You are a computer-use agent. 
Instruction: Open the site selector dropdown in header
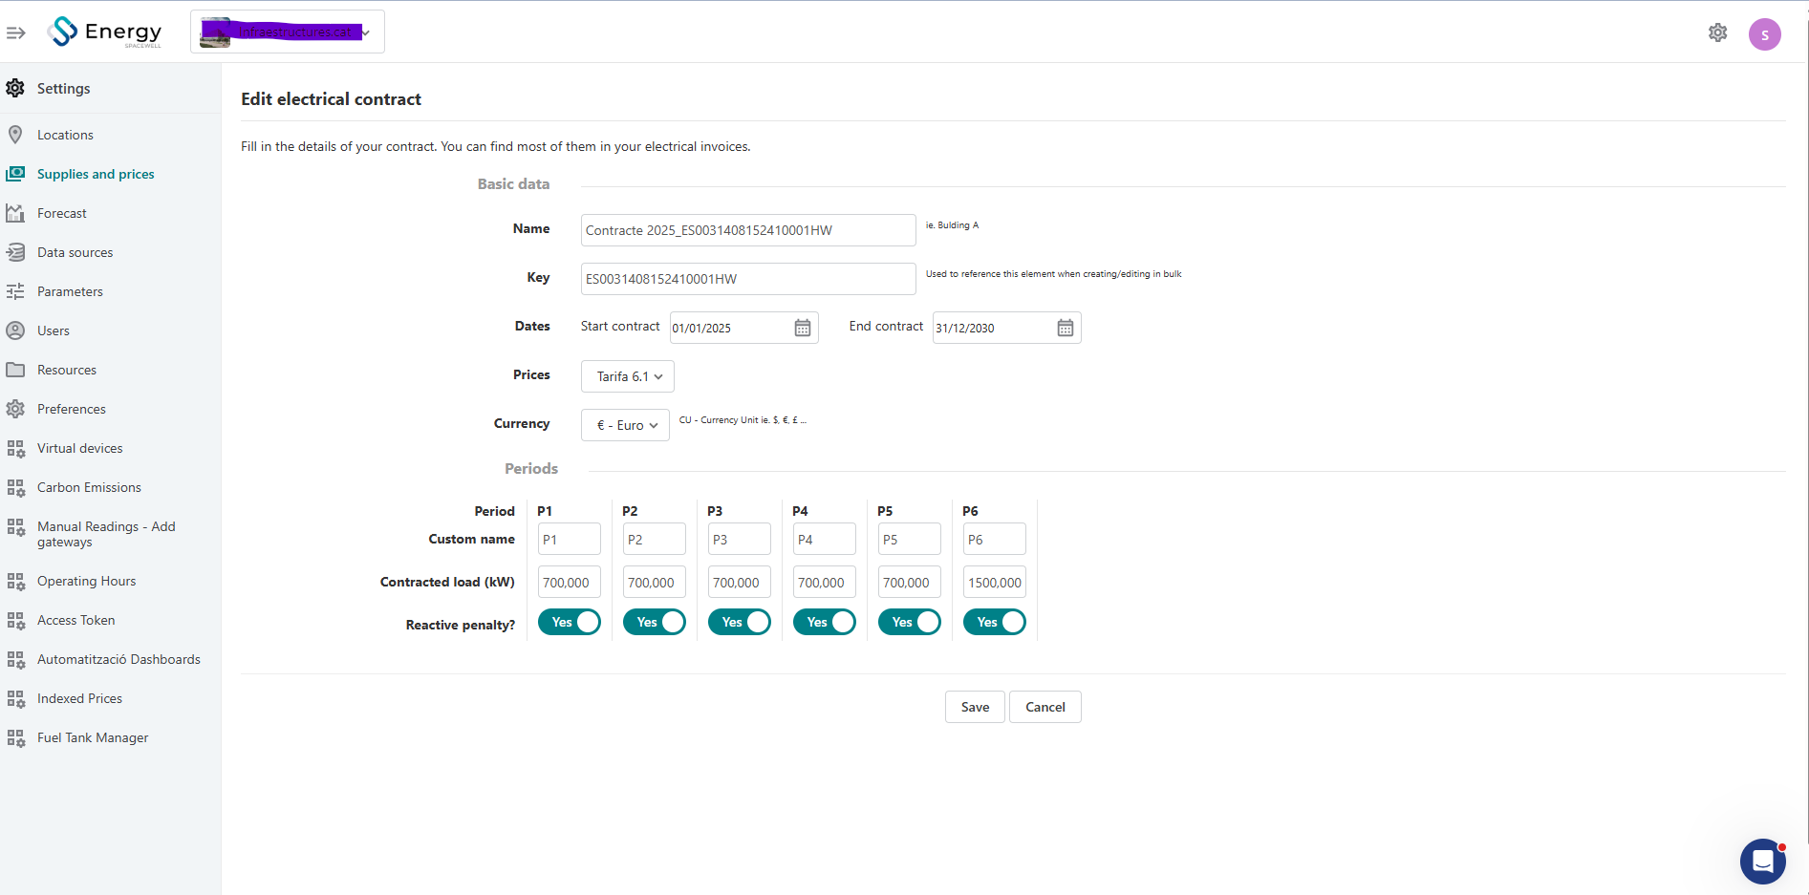point(288,32)
